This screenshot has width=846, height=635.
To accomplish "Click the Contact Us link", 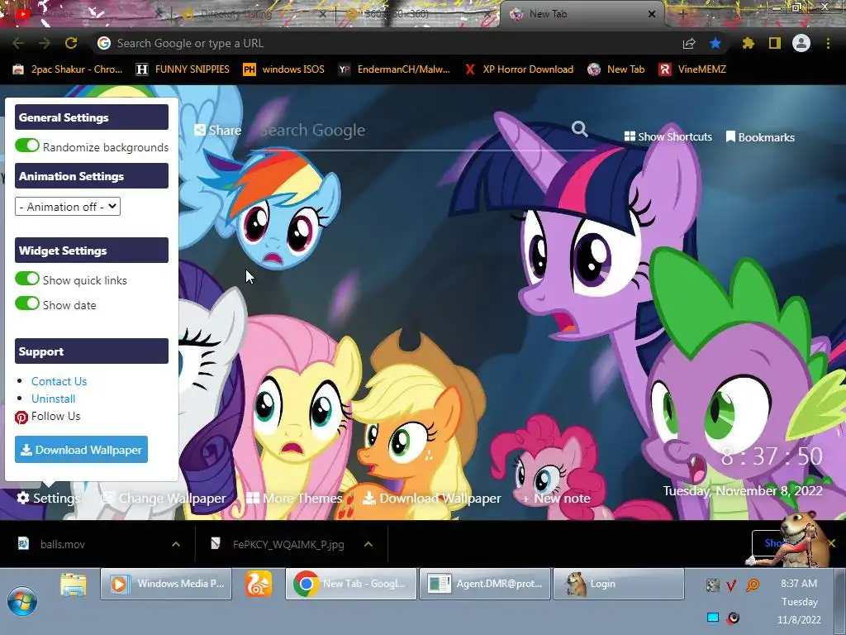I will click(59, 381).
